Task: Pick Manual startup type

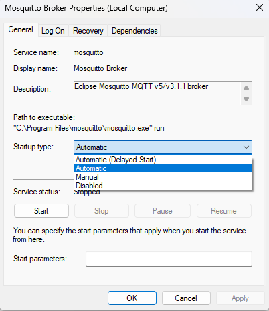Action: (x=163, y=177)
